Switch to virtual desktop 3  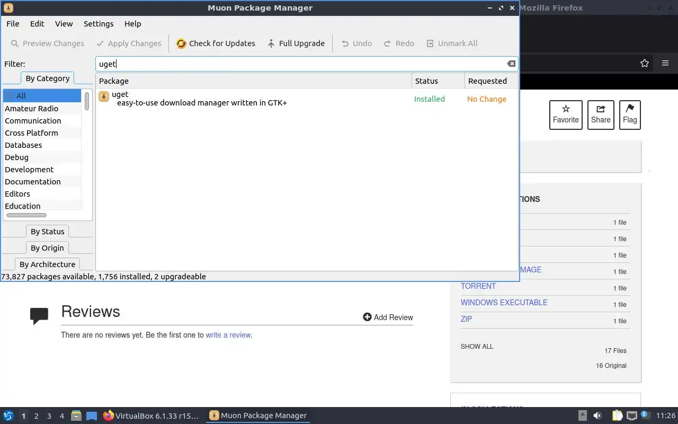coord(49,416)
